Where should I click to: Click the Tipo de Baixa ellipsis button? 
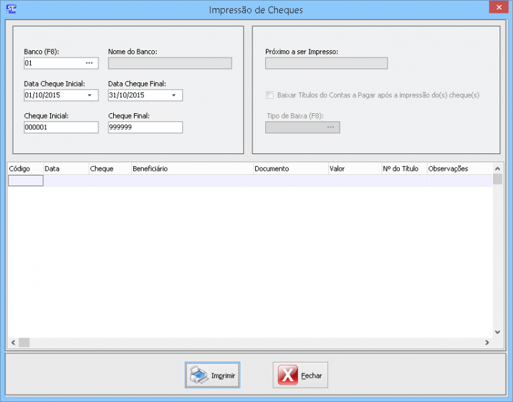(x=330, y=127)
